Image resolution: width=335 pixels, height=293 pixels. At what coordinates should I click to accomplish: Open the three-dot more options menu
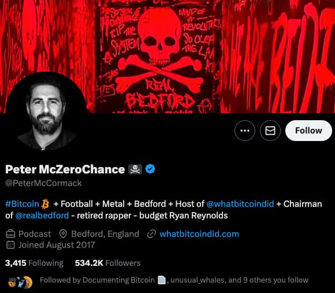pyautogui.click(x=245, y=131)
